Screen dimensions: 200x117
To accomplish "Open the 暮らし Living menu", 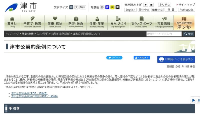I will pos(12,22).
